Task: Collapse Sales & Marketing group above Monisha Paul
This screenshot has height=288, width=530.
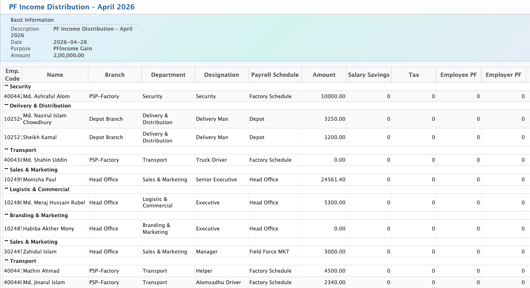Action: (x=6, y=169)
